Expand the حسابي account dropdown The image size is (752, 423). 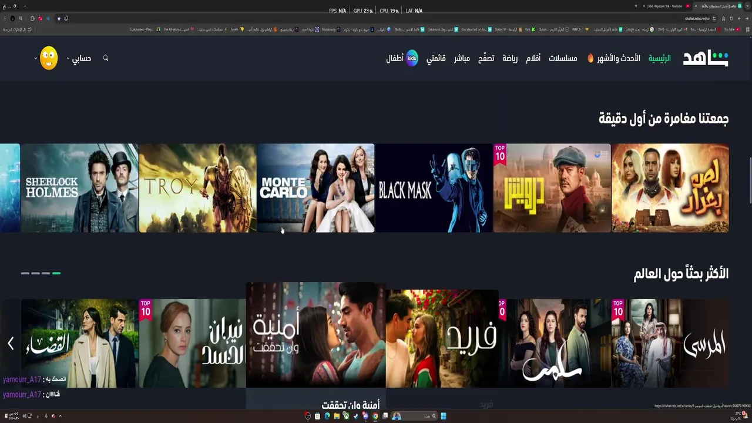[x=78, y=58]
